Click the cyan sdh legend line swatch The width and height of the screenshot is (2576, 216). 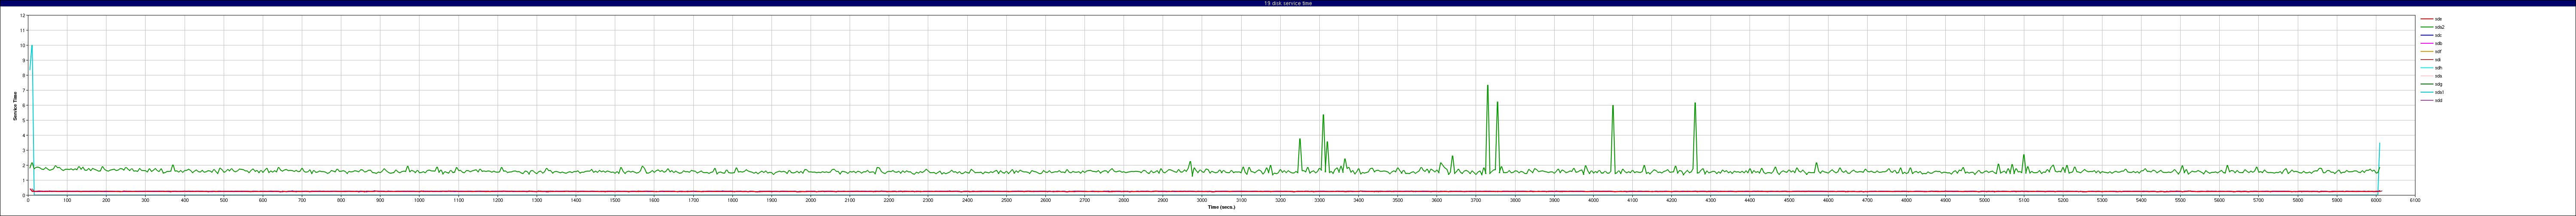[2426, 68]
